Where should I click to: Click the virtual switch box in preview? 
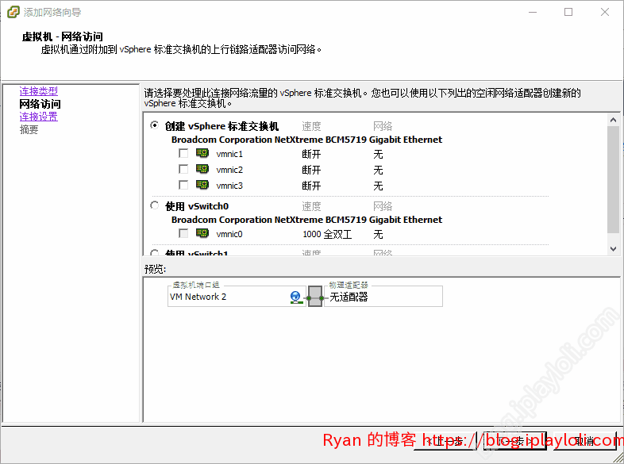click(315, 297)
